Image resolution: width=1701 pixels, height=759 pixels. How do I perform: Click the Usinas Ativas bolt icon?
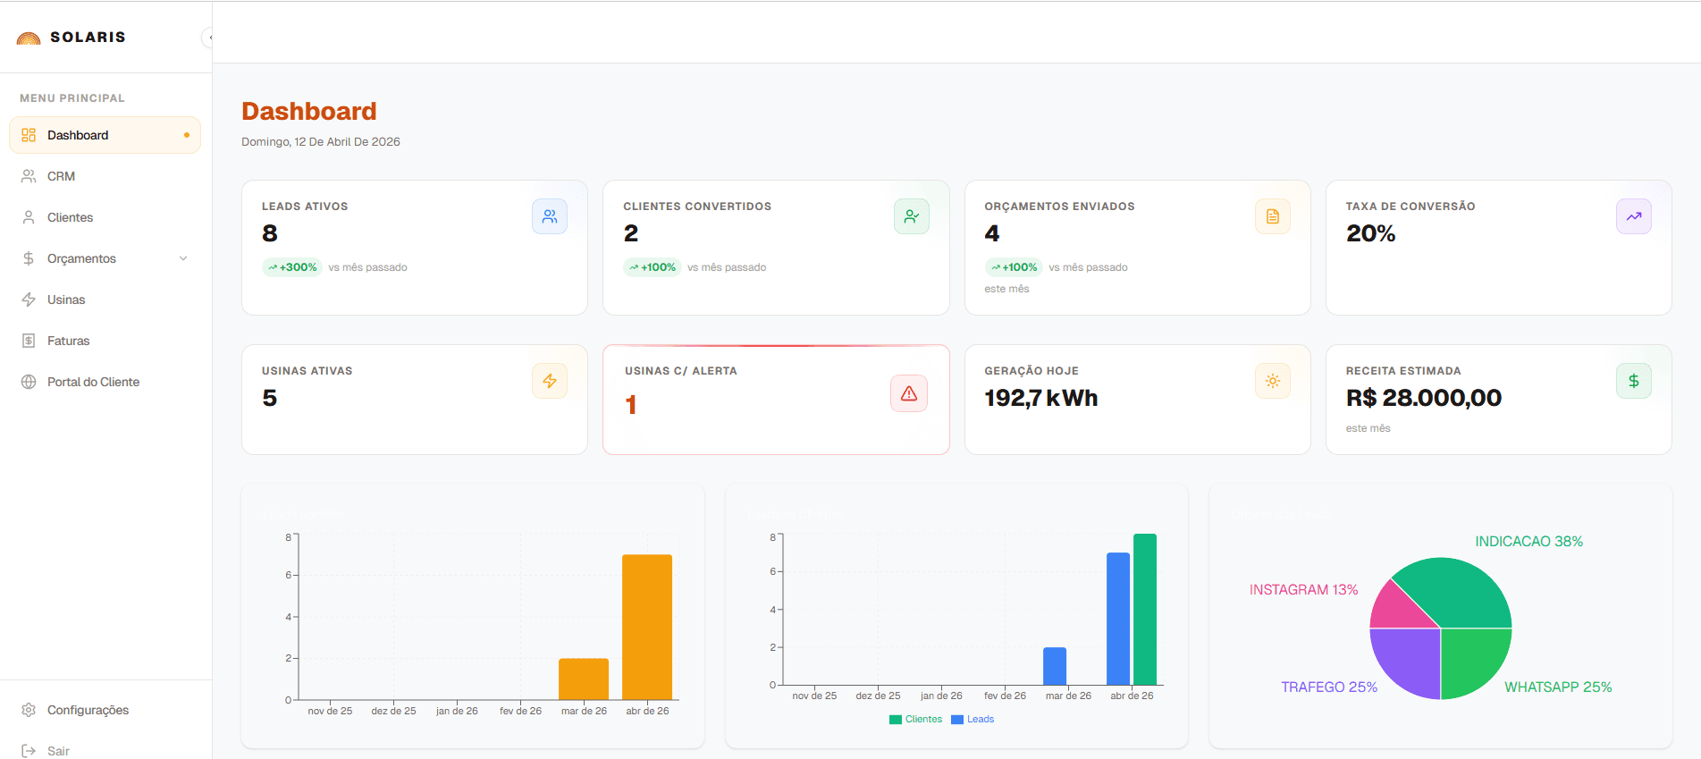(550, 381)
